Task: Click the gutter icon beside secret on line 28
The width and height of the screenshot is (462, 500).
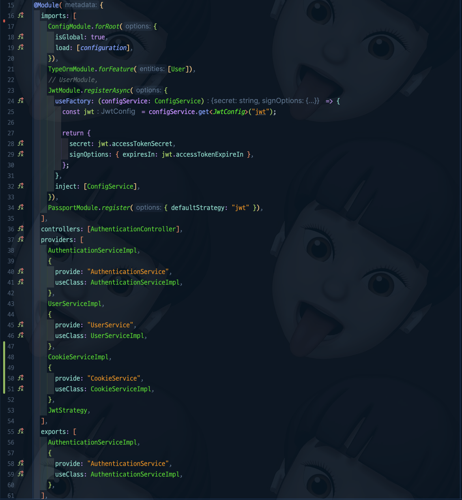Action: tap(21, 144)
